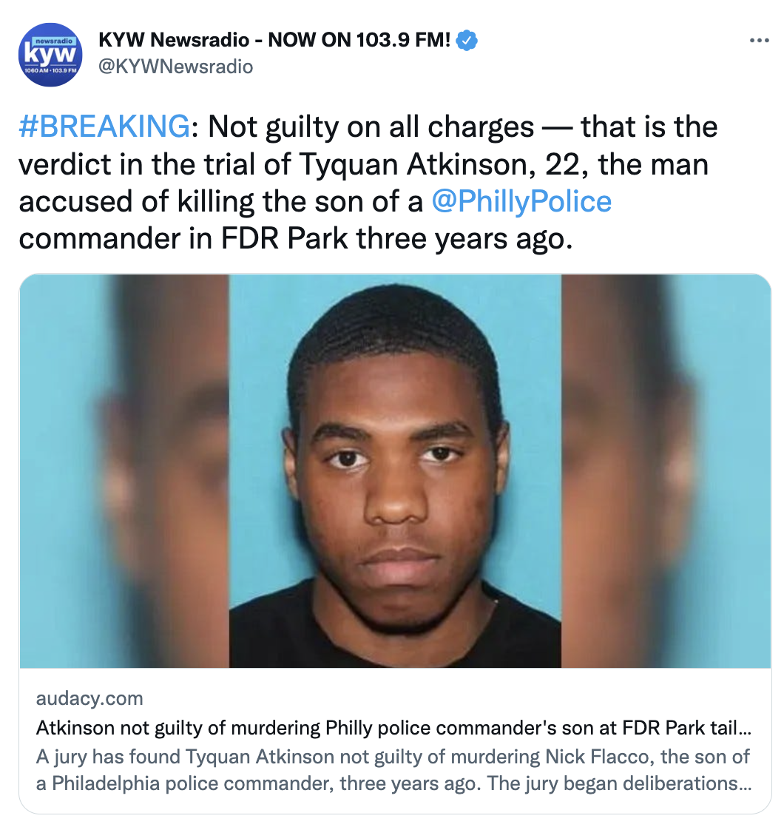Image resolution: width=784 pixels, height=827 pixels.
Task: Click the tweet body text
Action: (368, 183)
